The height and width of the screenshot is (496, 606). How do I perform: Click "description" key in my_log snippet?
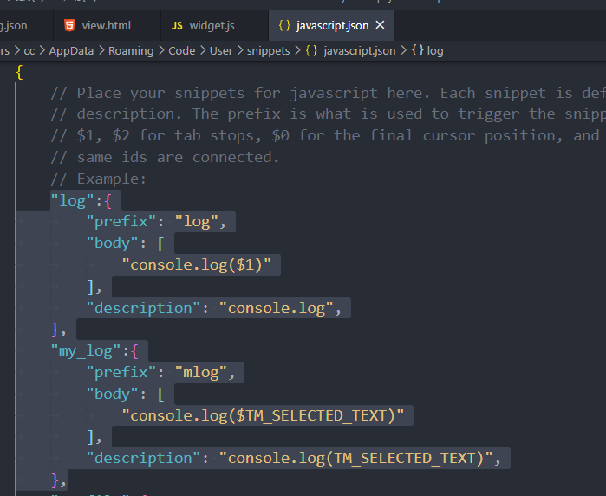[x=143, y=458]
